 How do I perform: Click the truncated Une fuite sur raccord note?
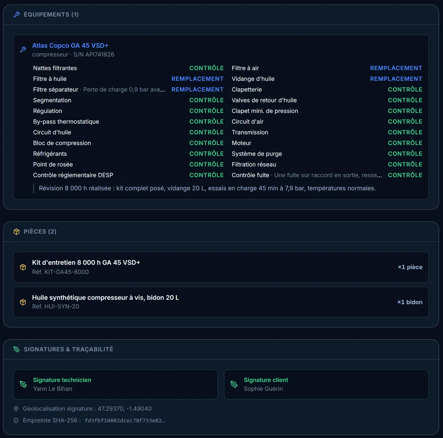328,175
